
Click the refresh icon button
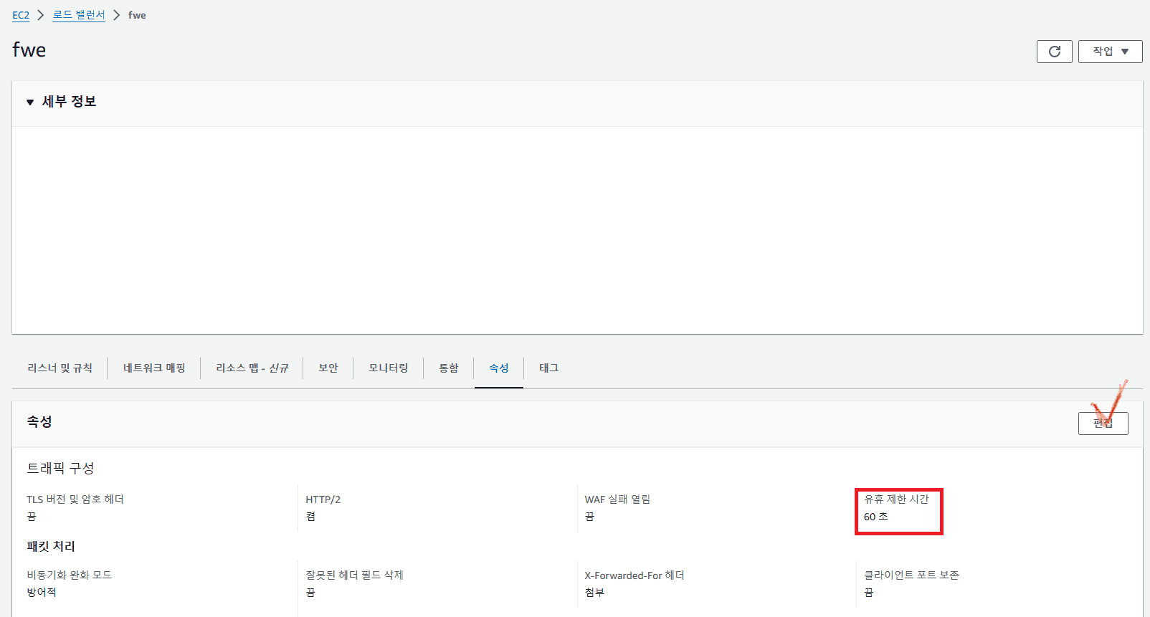coord(1054,52)
